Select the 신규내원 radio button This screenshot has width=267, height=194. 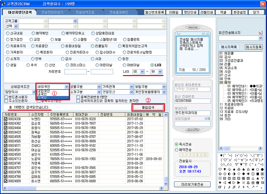tap(8, 33)
